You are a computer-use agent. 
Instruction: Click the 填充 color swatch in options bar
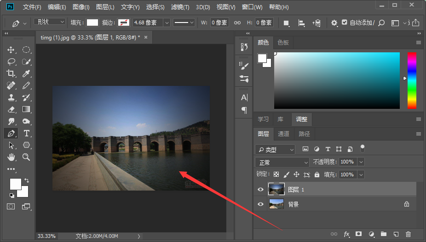92,23
